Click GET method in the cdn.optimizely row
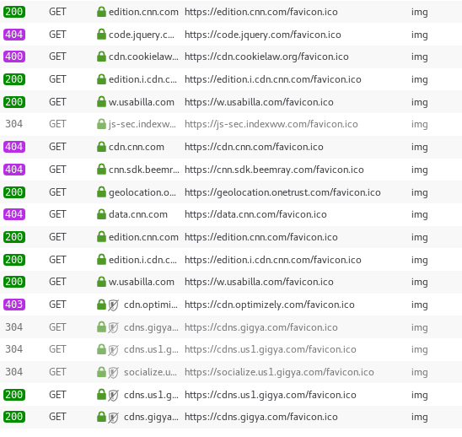 click(x=57, y=305)
